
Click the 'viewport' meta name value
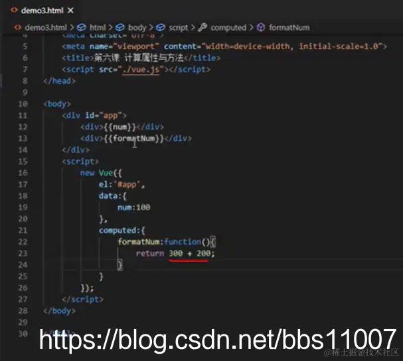136,47
